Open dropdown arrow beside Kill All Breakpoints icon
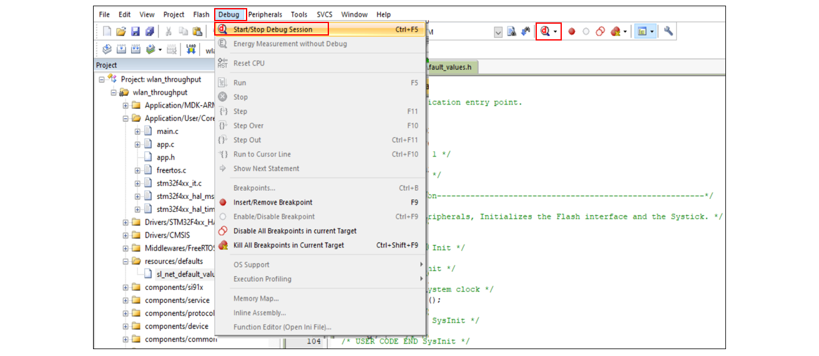The width and height of the screenshot is (819, 356). point(625,32)
